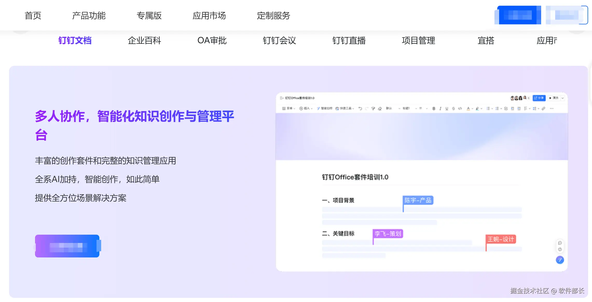Click the comment bubble icon at right edge
Screen dimensions: 592x302
click(x=560, y=243)
